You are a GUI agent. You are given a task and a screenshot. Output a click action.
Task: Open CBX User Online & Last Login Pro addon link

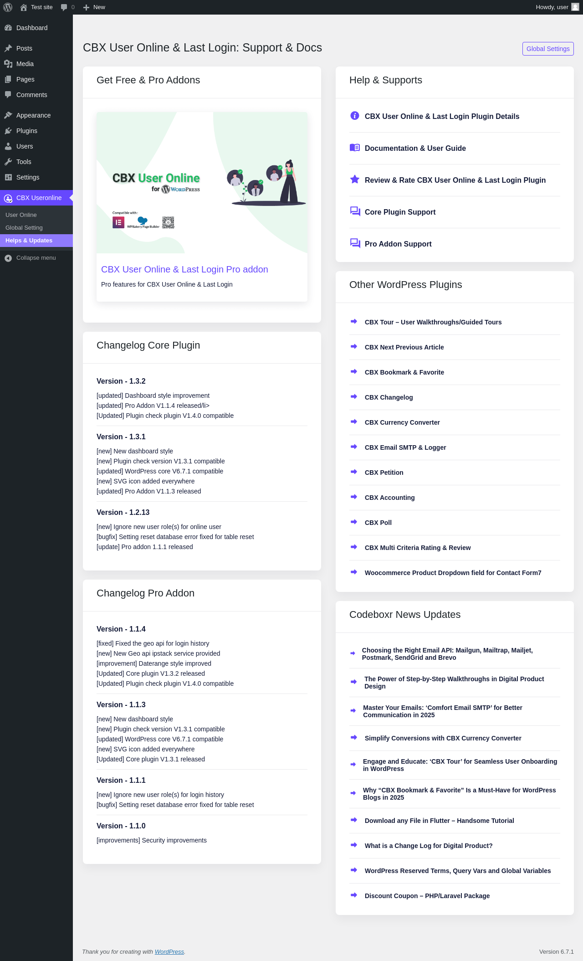(184, 269)
